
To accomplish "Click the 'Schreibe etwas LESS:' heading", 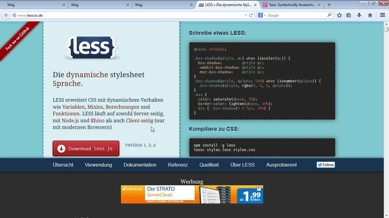I will point(218,33).
